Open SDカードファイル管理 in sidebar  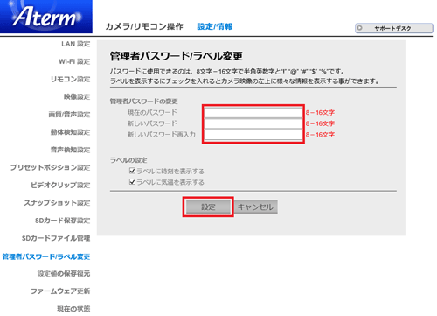(x=56, y=238)
